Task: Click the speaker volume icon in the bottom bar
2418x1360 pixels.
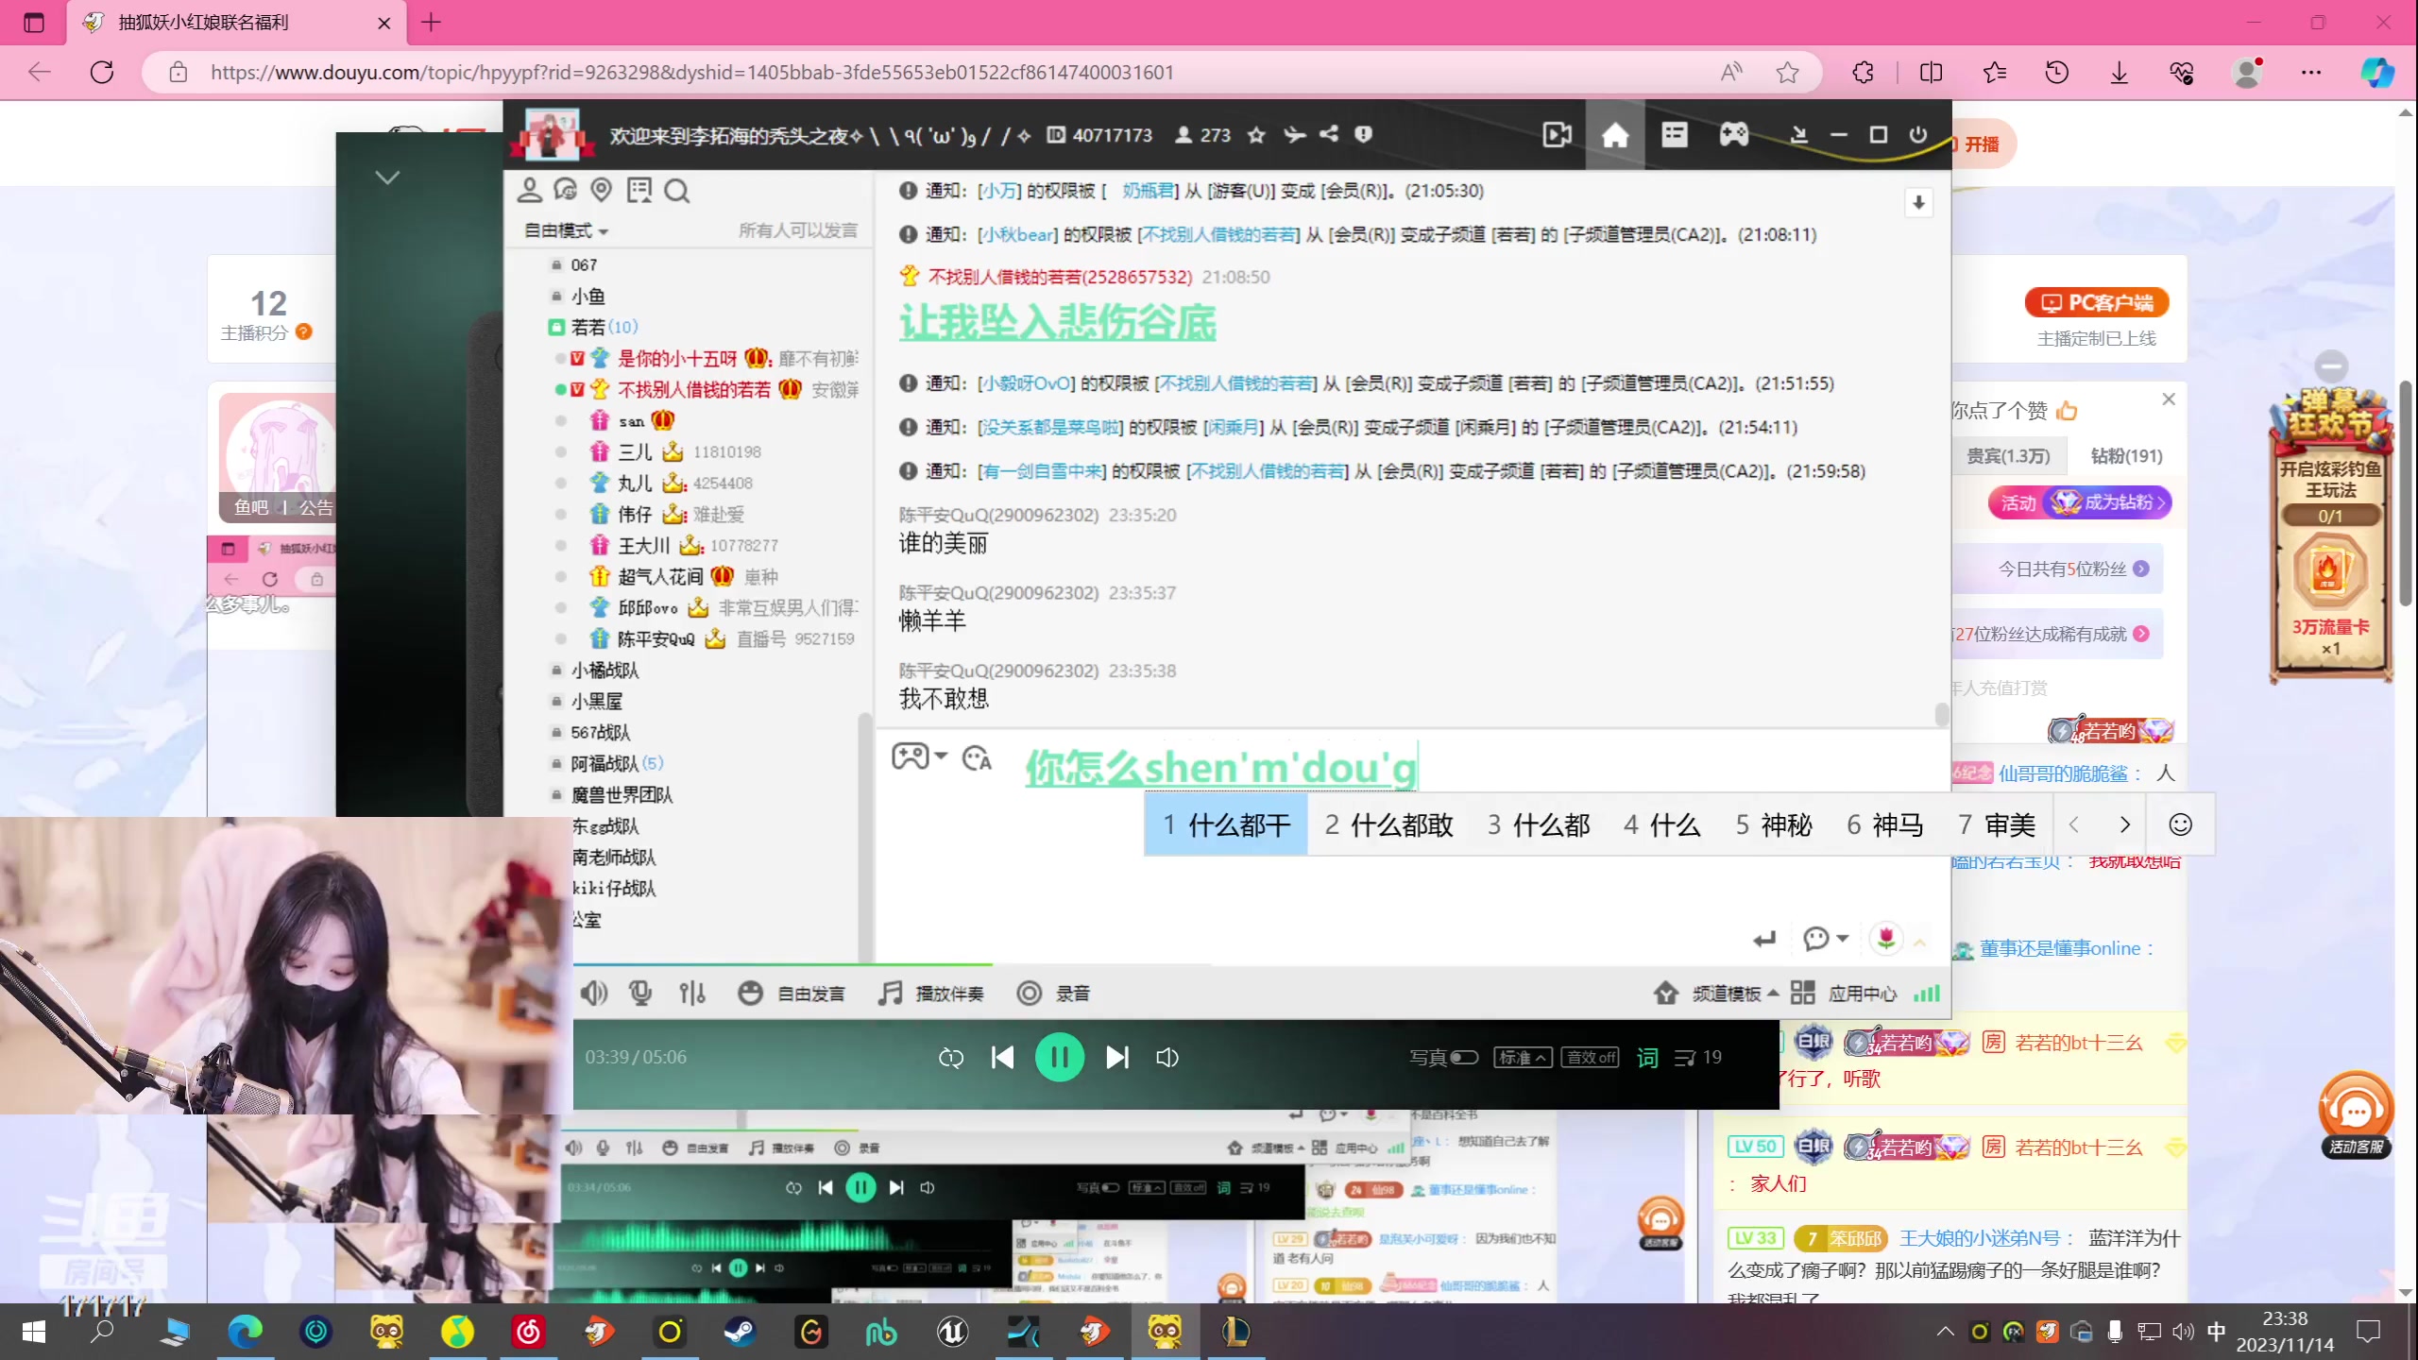Action: point(594,993)
